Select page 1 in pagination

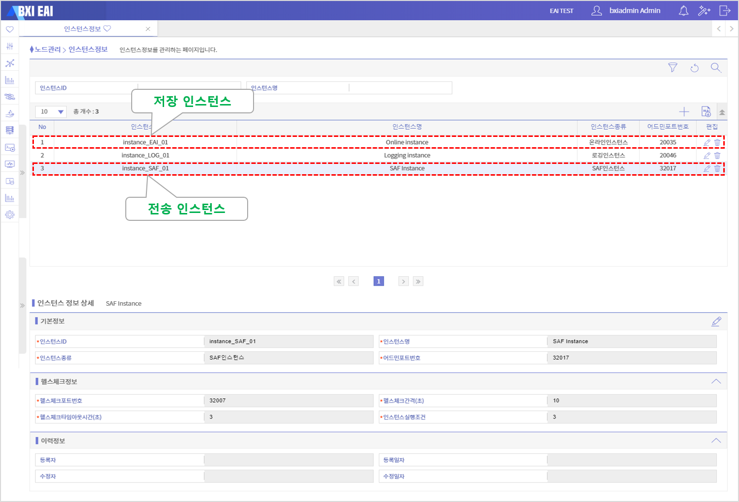[x=379, y=281]
